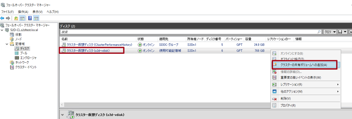Sort by the レプリケーションの… column header
This screenshot has width=352, height=119.
(280, 39)
